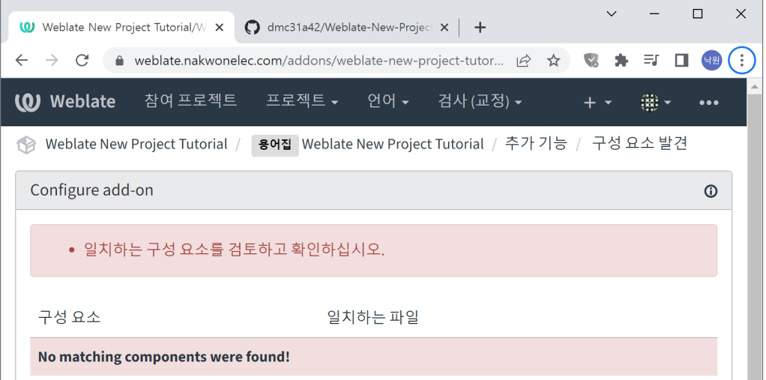
Task: Click the info icon in Configure add-on header
Action: (711, 191)
